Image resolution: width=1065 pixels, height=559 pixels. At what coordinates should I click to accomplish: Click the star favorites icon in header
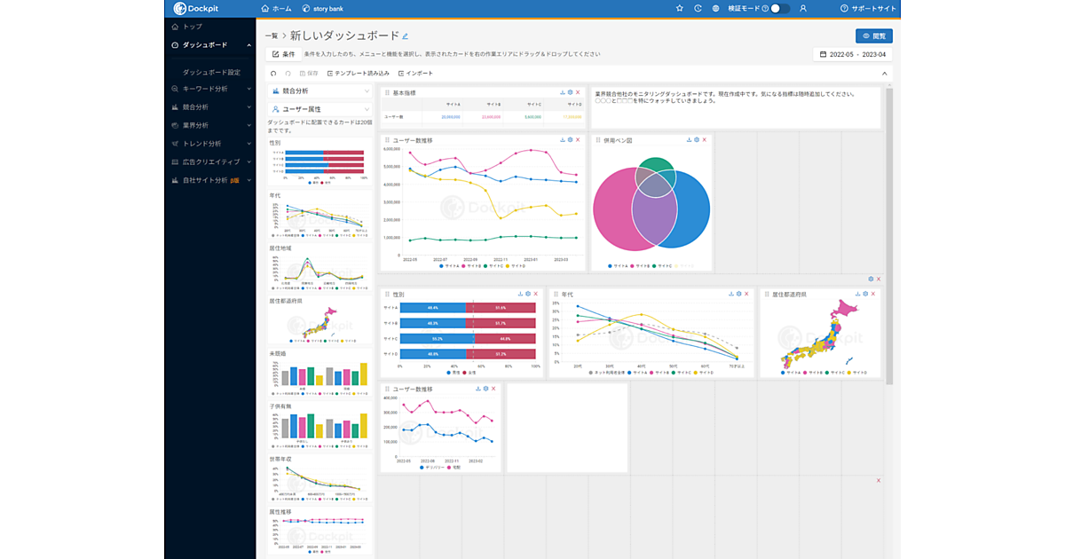(x=680, y=8)
